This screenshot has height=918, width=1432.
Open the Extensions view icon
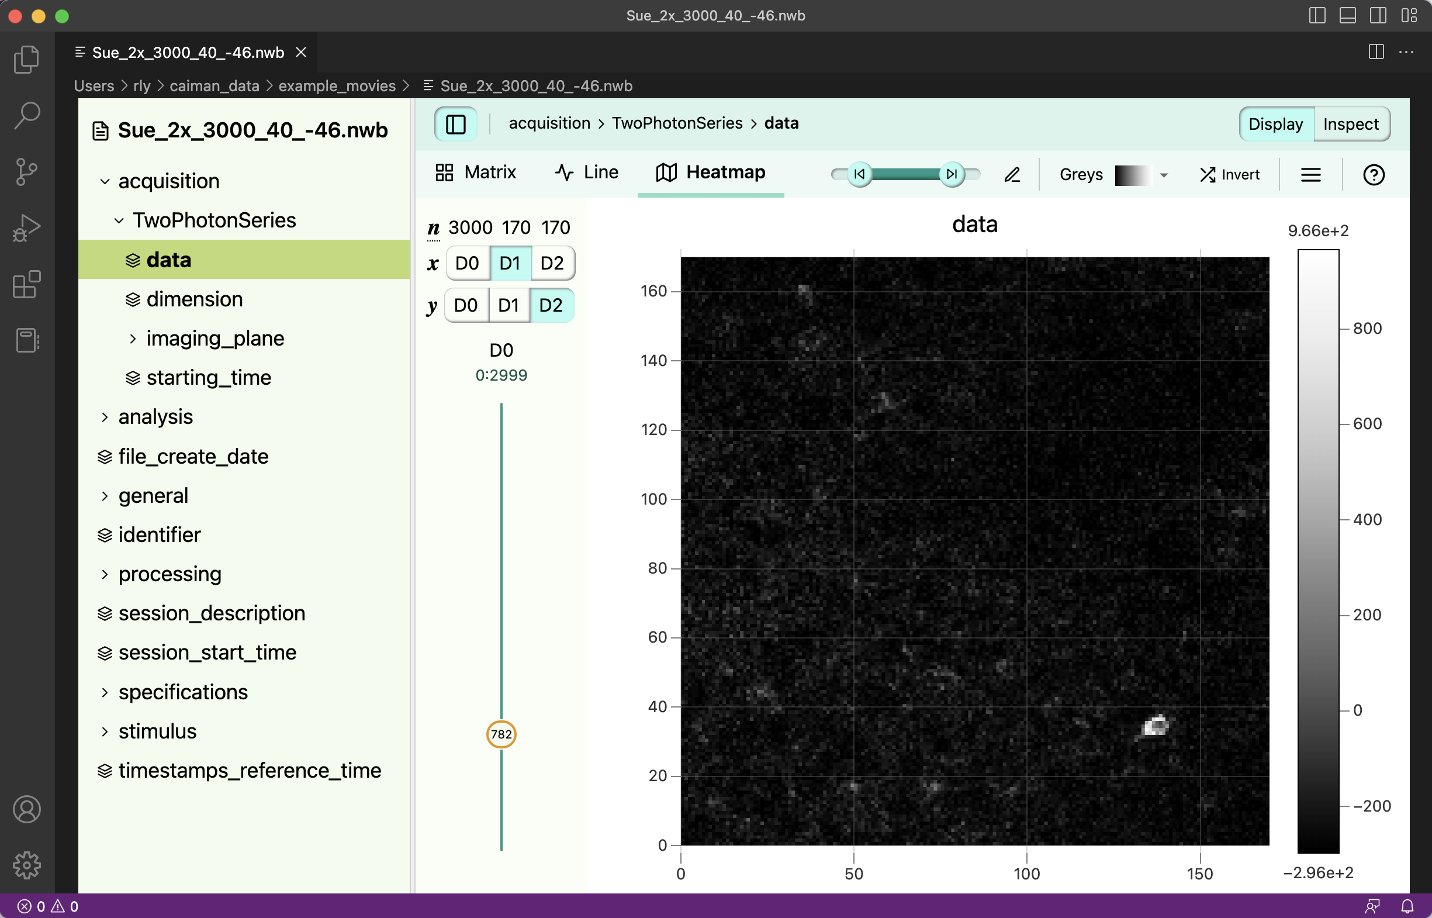[26, 284]
